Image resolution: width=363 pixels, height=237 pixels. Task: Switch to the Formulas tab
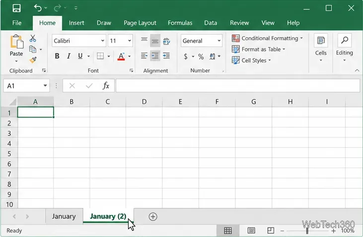pyautogui.click(x=180, y=23)
